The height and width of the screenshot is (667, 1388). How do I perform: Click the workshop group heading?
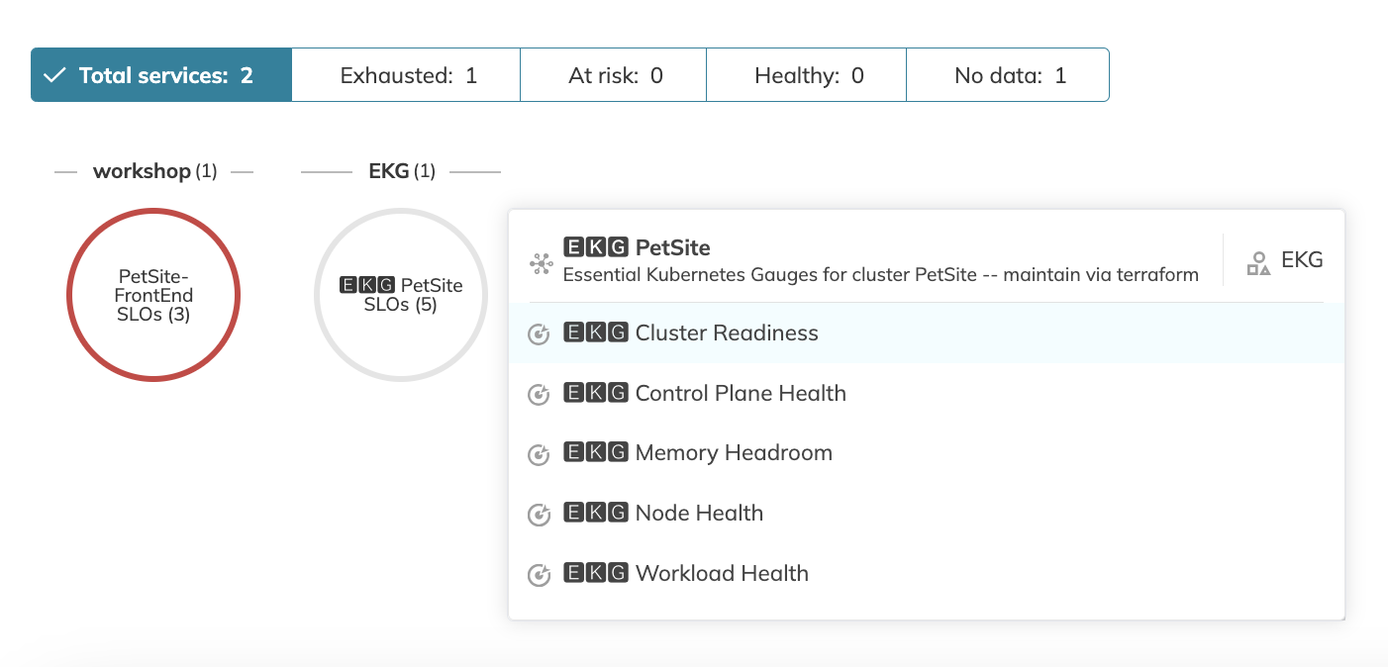click(x=154, y=171)
